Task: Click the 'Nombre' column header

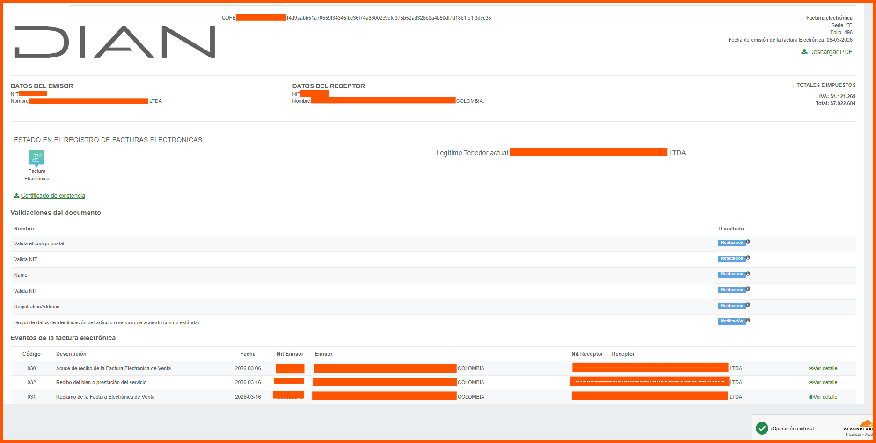Action: tap(24, 229)
